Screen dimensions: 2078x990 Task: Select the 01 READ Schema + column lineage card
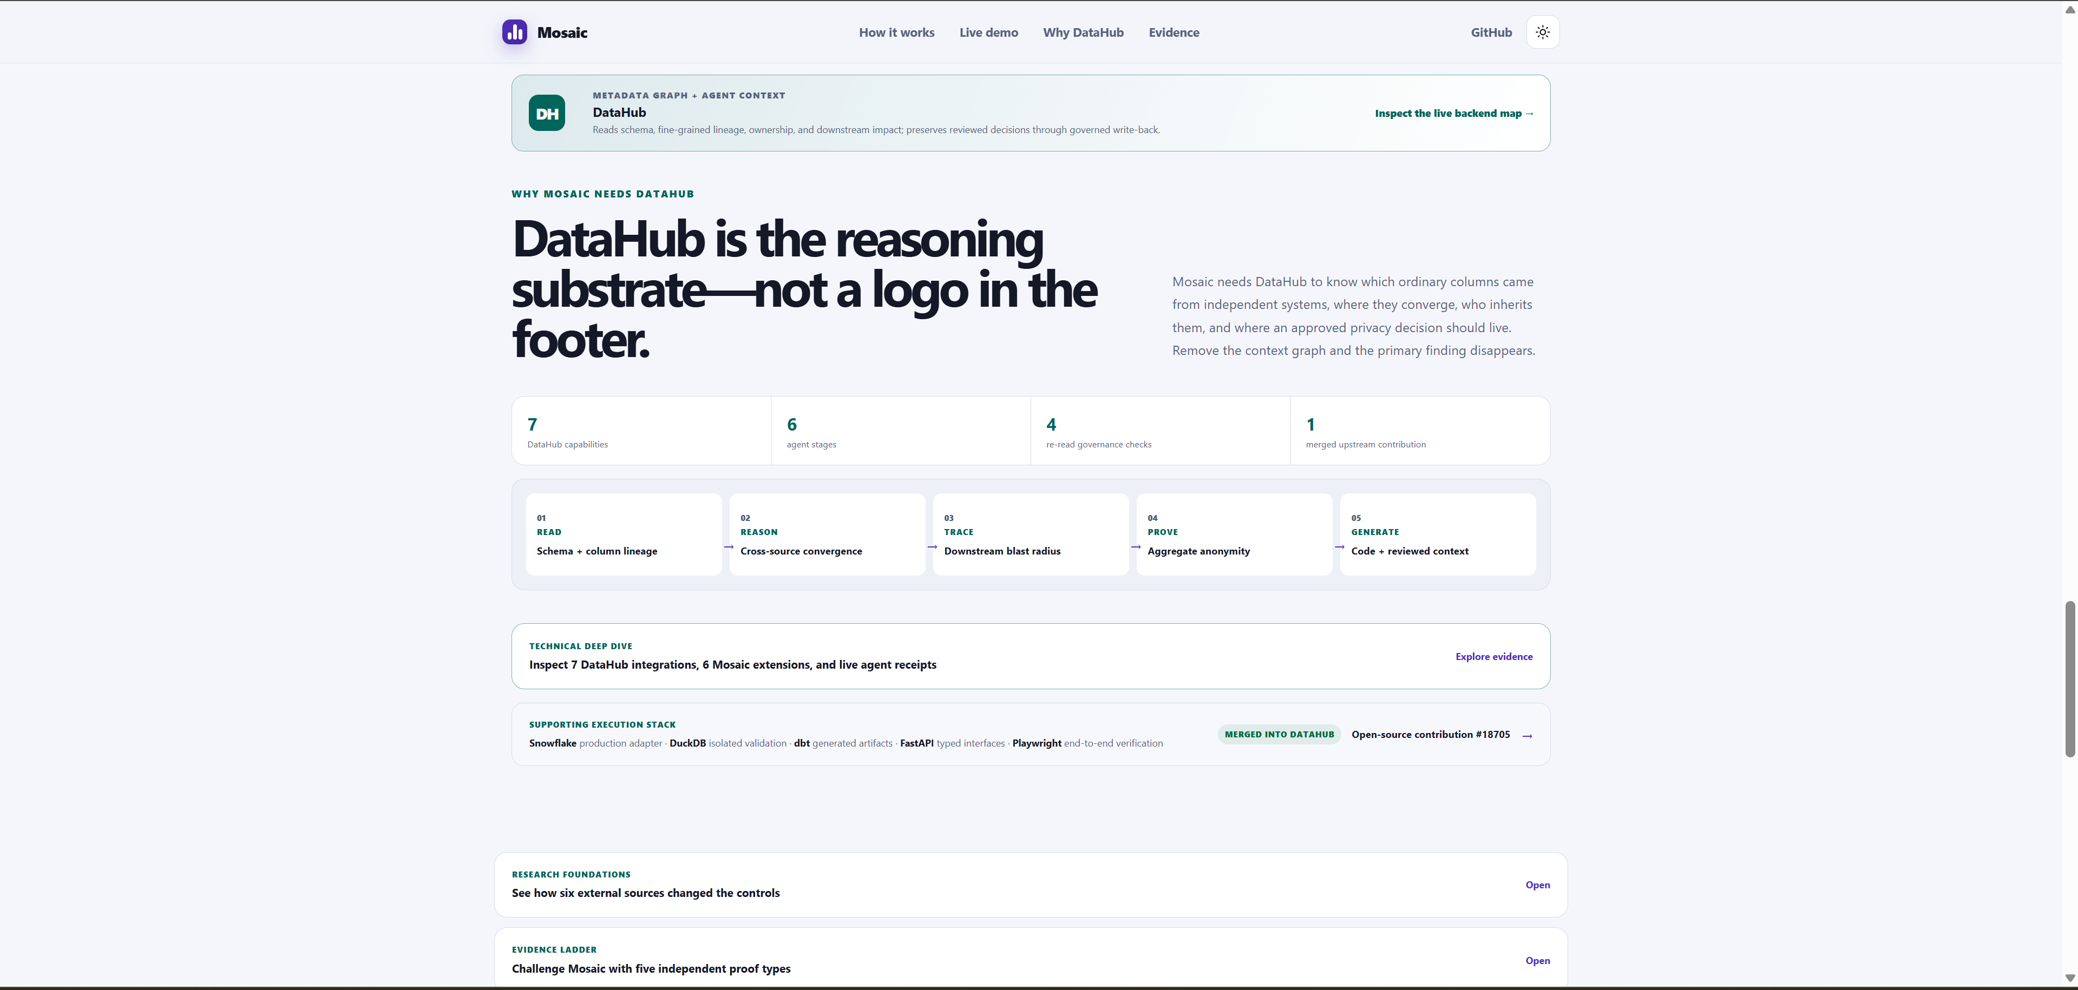[624, 534]
